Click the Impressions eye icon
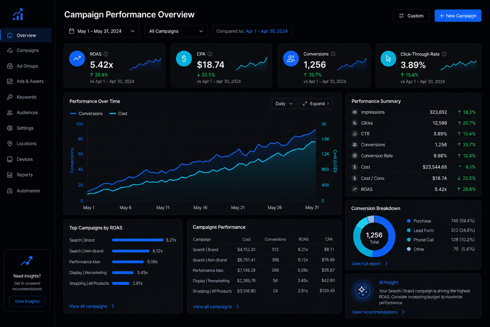 tap(355, 112)
